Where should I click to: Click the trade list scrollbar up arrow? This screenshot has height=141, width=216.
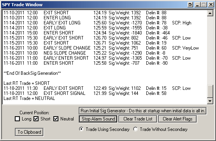tap(210, 13)
